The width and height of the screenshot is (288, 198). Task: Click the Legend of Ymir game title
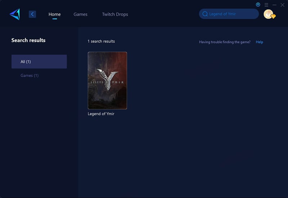pos(101,114)
